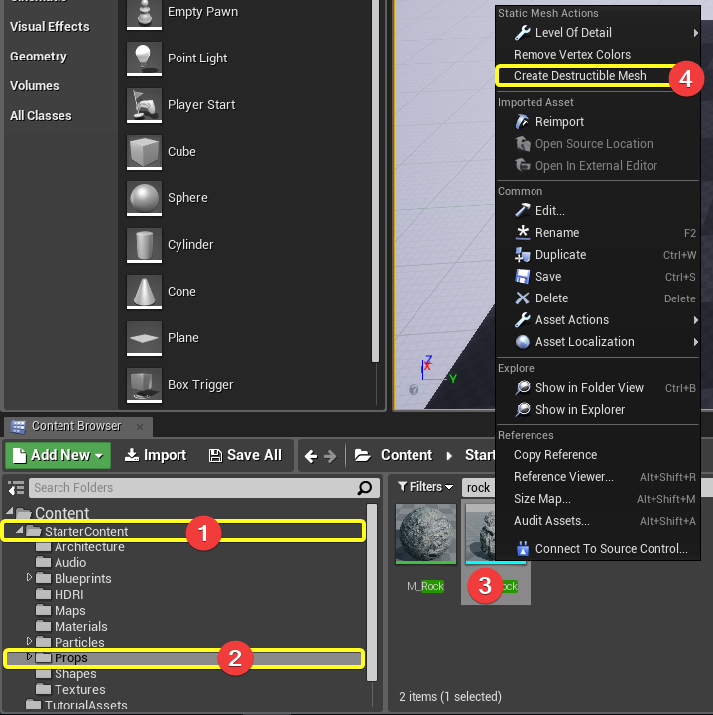Open the Asset Actions submenu
713x715 pixels.
click(x=571, y=320)
